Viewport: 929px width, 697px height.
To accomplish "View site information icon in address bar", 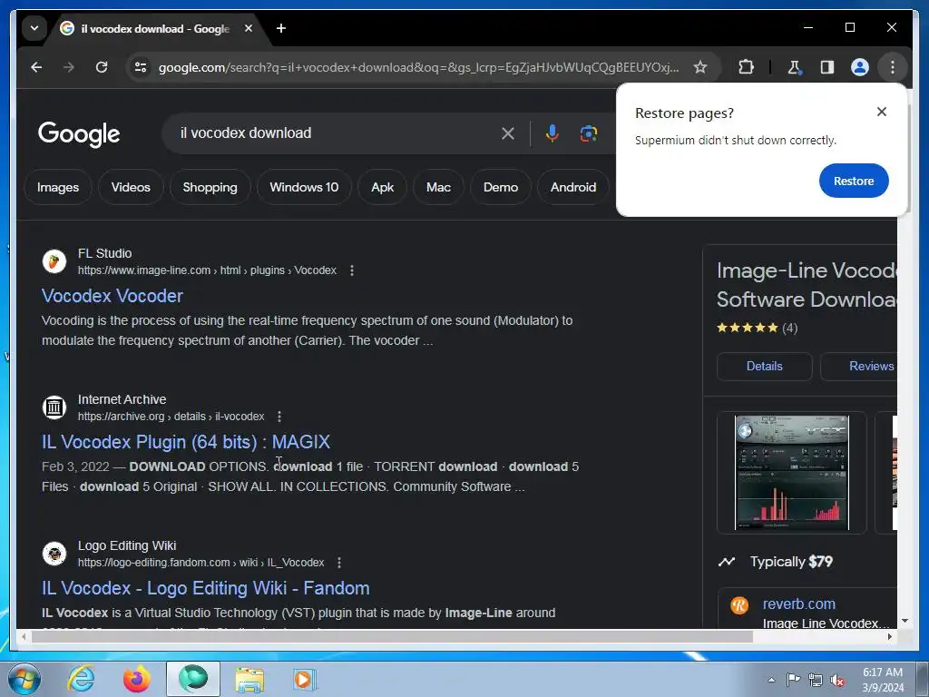I will [x=141, y=67].
